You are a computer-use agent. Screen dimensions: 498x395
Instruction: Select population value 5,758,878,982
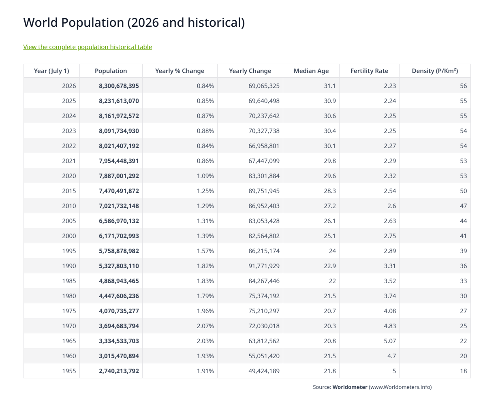[x=119, y=251]
